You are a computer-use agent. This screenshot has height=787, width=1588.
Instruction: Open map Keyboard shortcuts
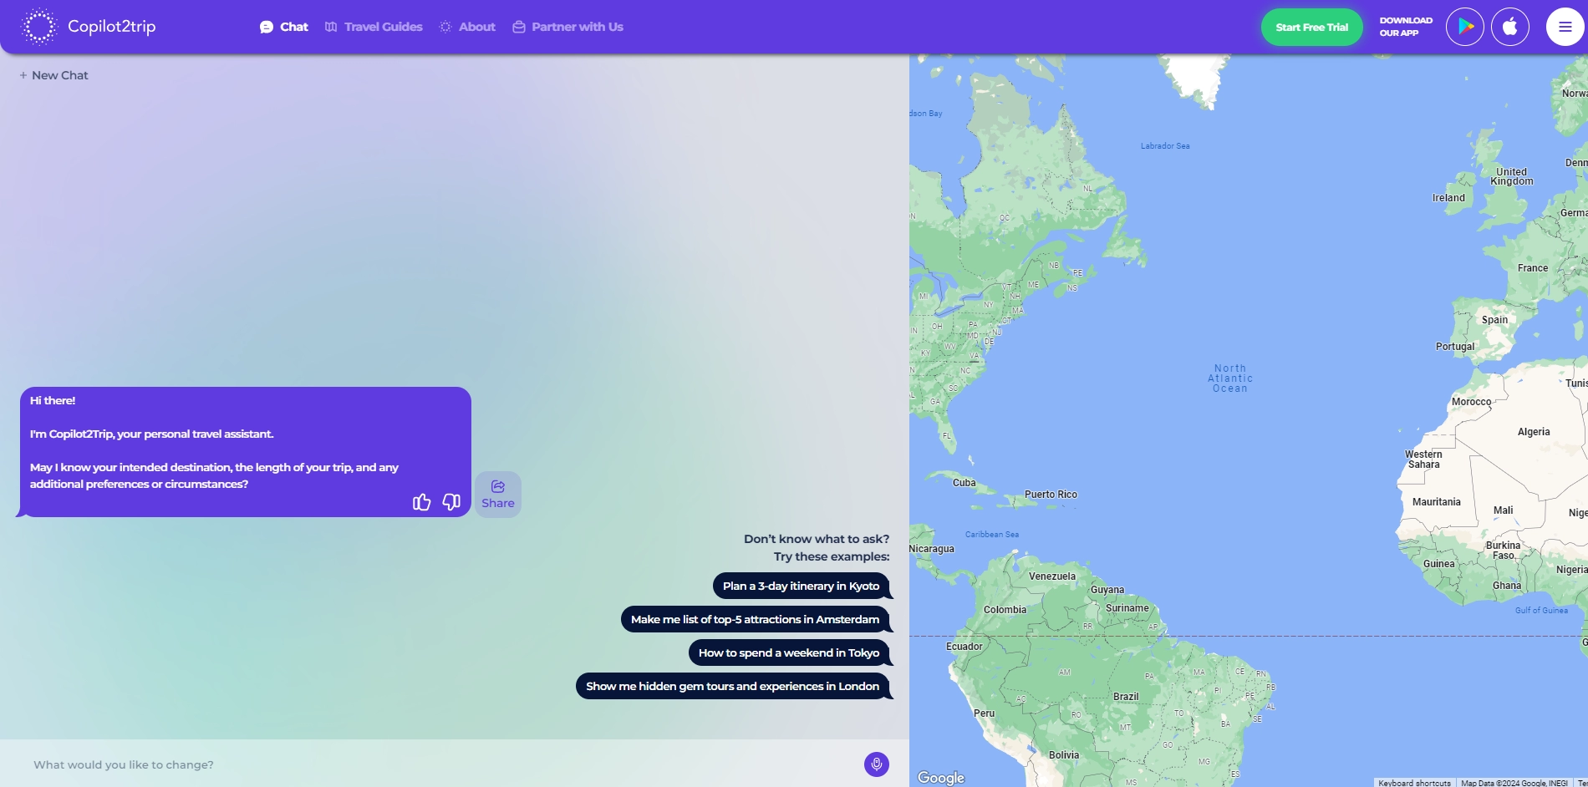(x=1414, y=783)
